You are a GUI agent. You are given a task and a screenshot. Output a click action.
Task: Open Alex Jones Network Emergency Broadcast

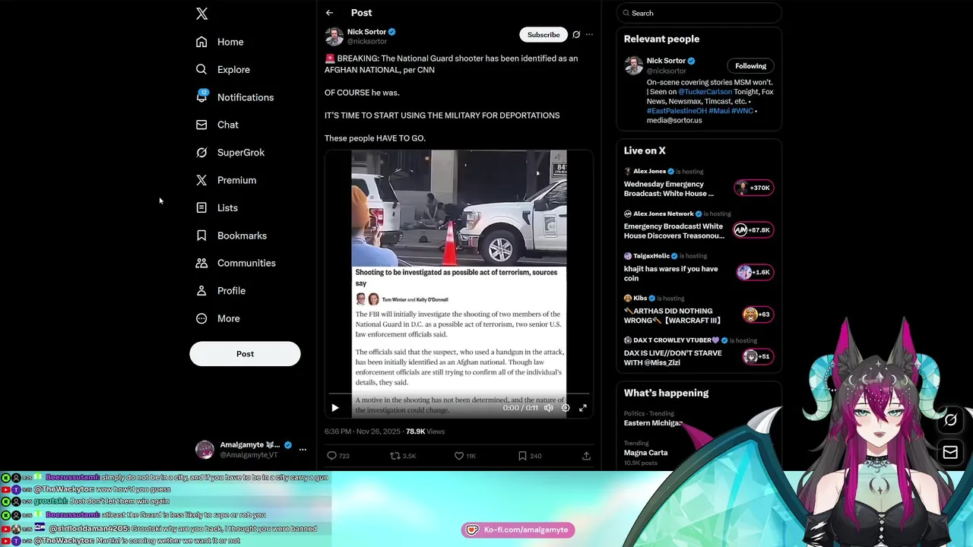click(673, 231)
